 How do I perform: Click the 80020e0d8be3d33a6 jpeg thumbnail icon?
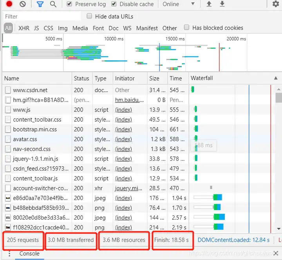(x=8, y=218)
